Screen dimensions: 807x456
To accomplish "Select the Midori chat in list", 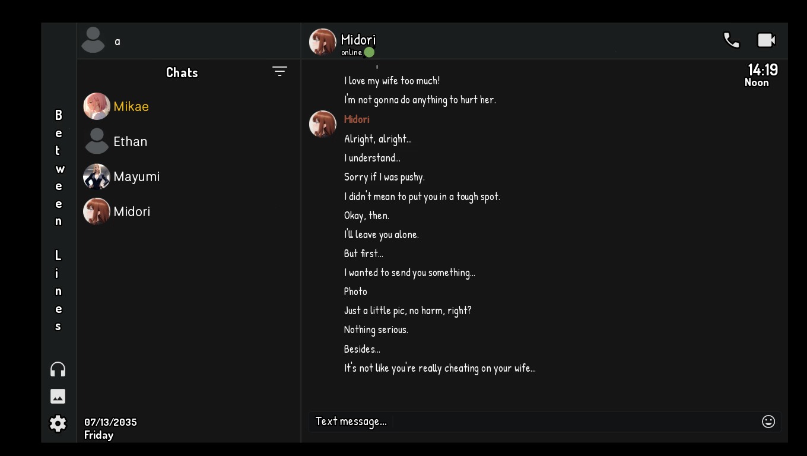I will 131,211.
